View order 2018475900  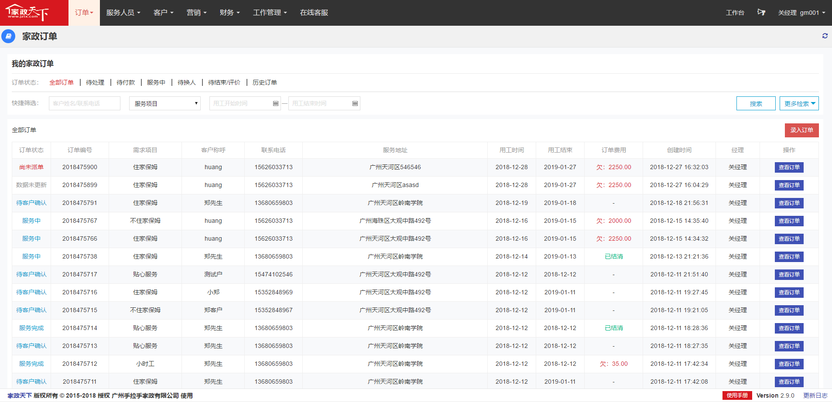tap(789, 167)
